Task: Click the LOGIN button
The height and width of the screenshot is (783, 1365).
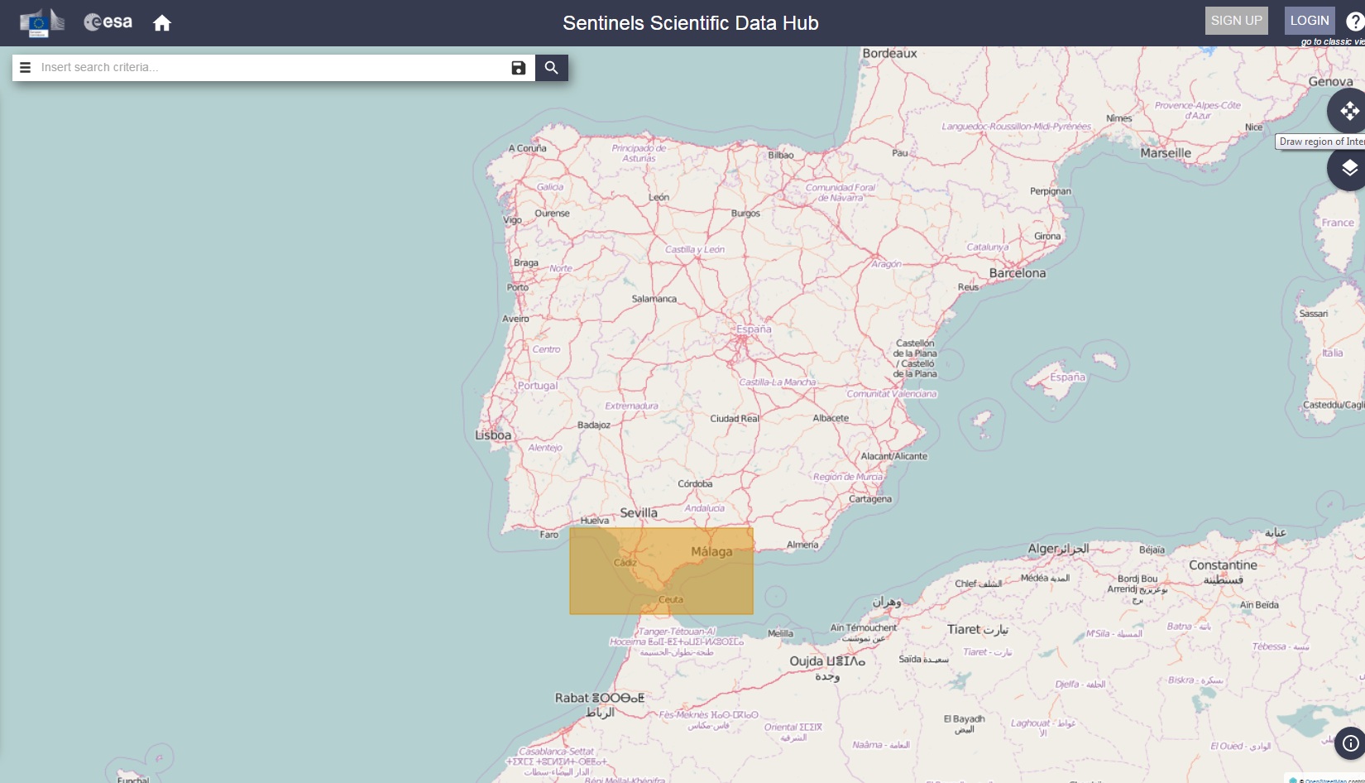Action: point(1309,21)
